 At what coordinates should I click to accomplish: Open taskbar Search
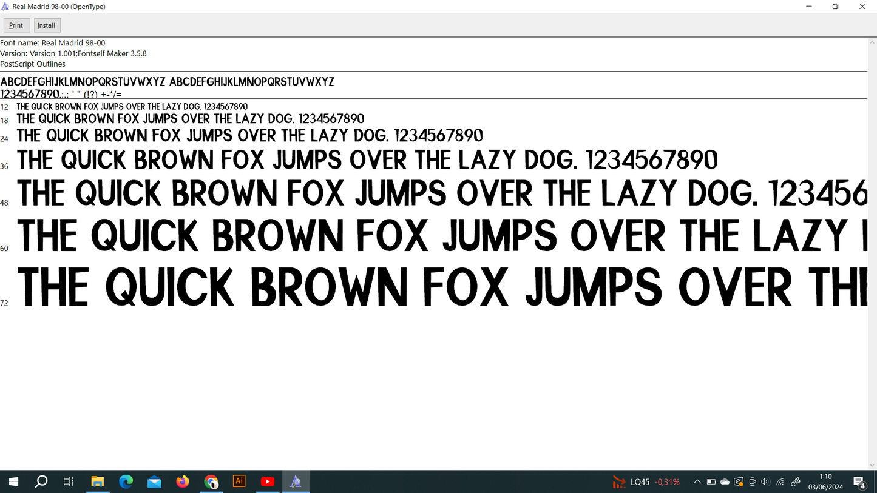click(x=41, y=481)
